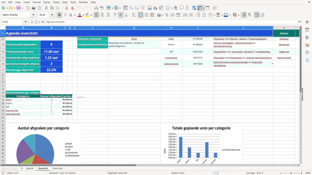Click the Cut scissors icon

point(46,8)
